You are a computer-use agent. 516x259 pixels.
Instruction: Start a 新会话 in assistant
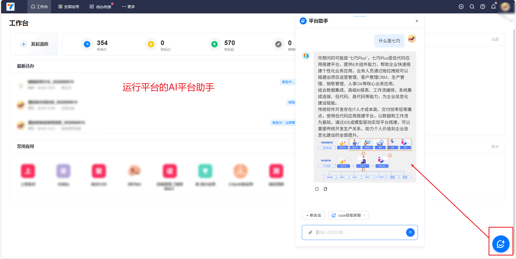click(313, 215)
